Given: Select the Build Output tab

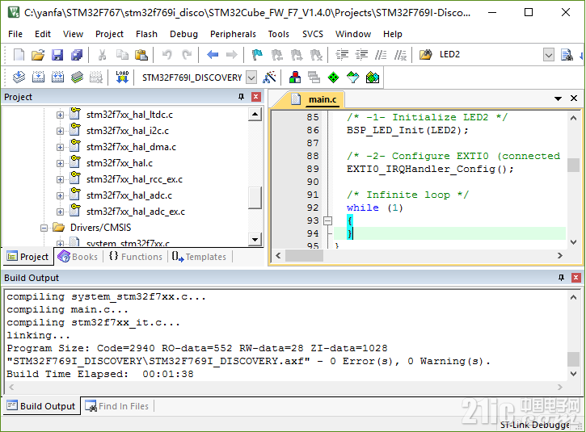Looking at the screenshot, I should pyautogui.click(x=41, y=406).
